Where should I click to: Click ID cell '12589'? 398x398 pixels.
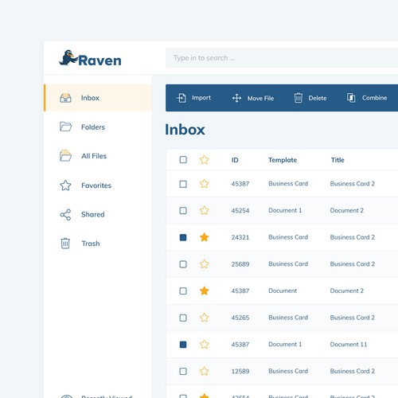[240, 372]
